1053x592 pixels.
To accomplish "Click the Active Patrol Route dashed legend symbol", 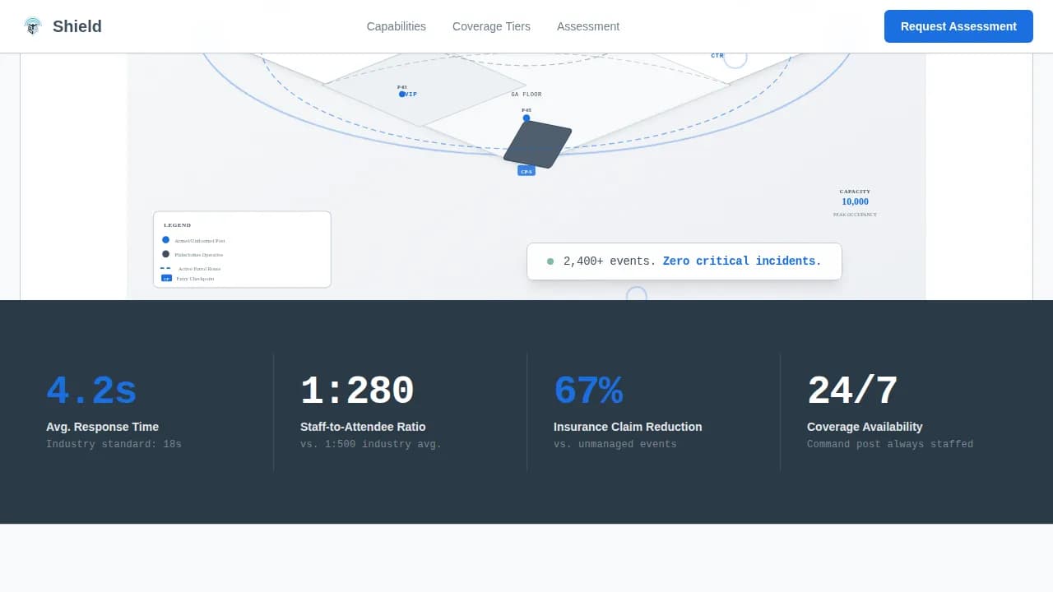I will pyautogui.click(x=165, y=268).
